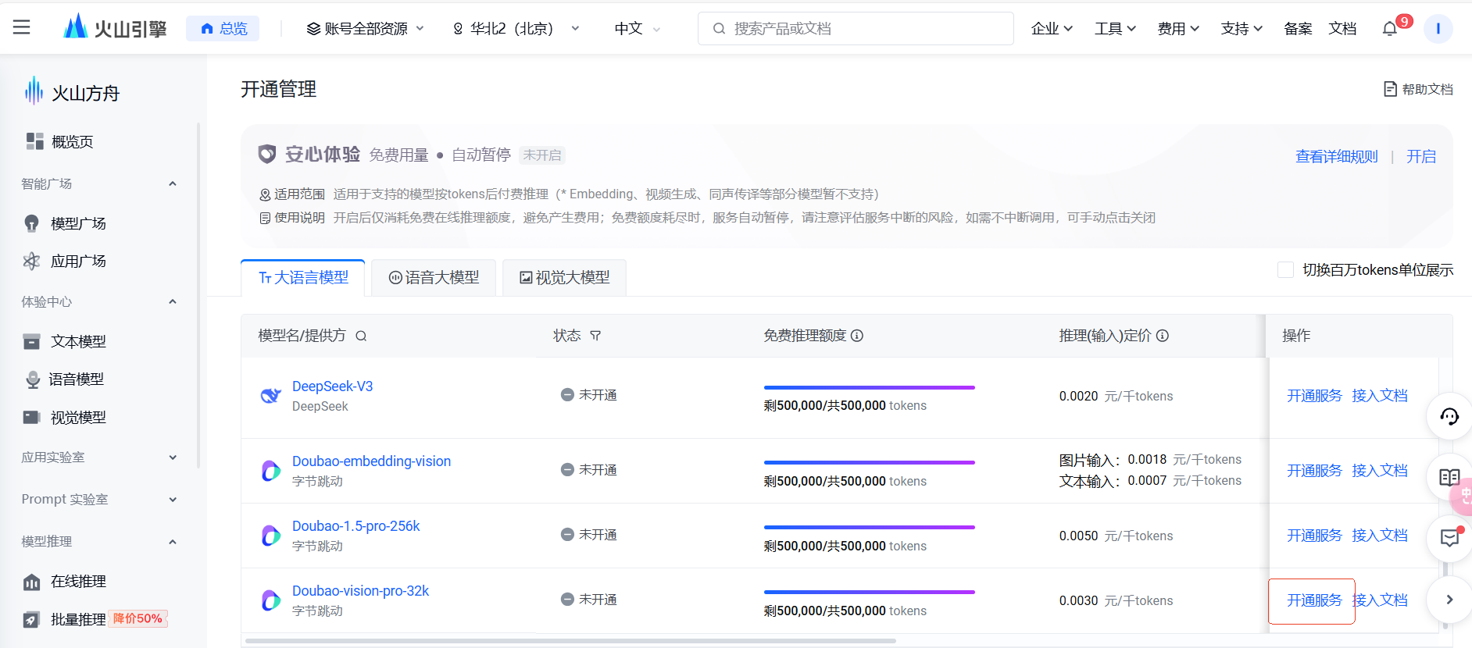Enable 切换百万tokens单位展示 checkbox

point(1285,270)
